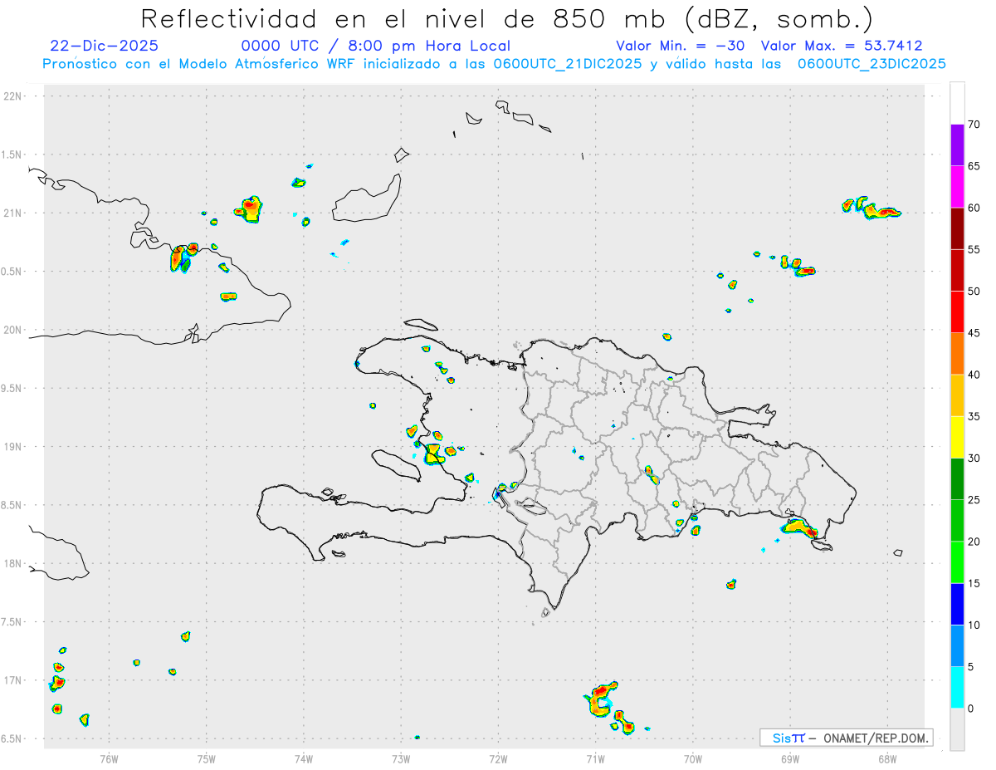Screen dimensions: 996x770
Task: Click the '30' label on the colorbar
Action: [x=974, y=459]
